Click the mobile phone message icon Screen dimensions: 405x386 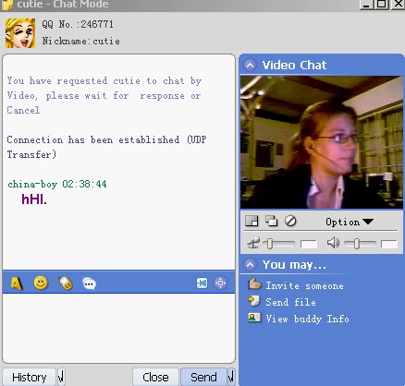pos(66,283)
